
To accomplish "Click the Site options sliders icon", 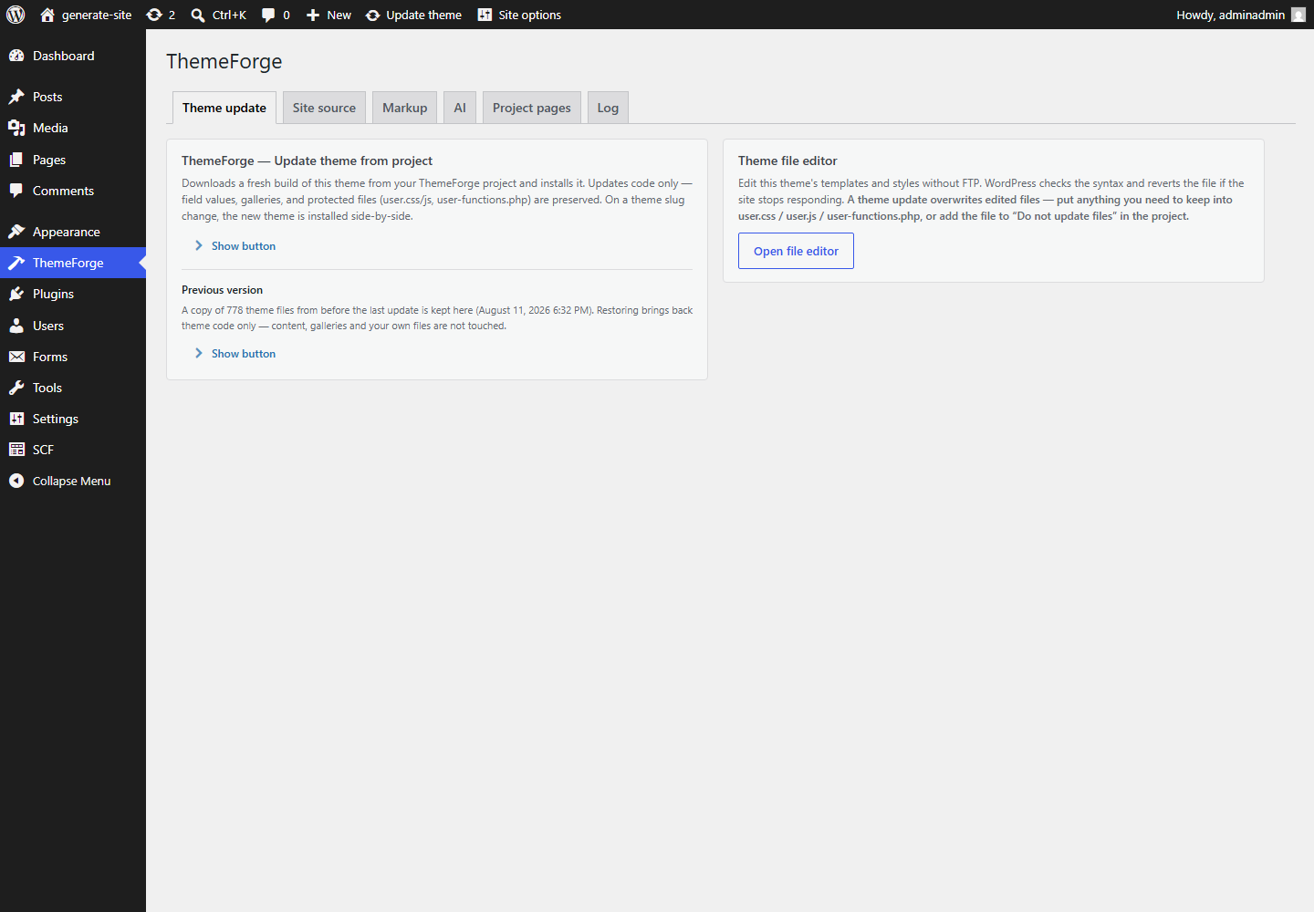I will pos(485,15).
